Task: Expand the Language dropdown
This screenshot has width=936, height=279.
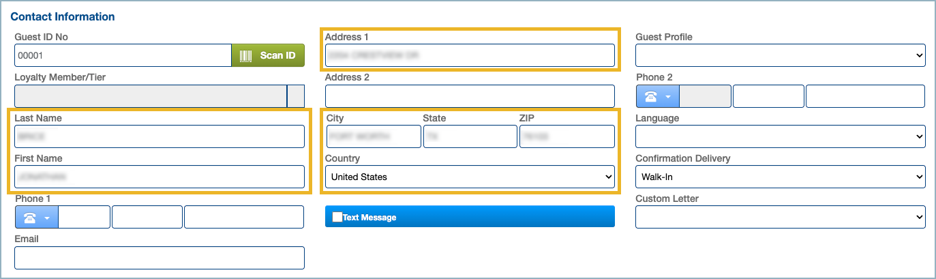Action: 780,136
